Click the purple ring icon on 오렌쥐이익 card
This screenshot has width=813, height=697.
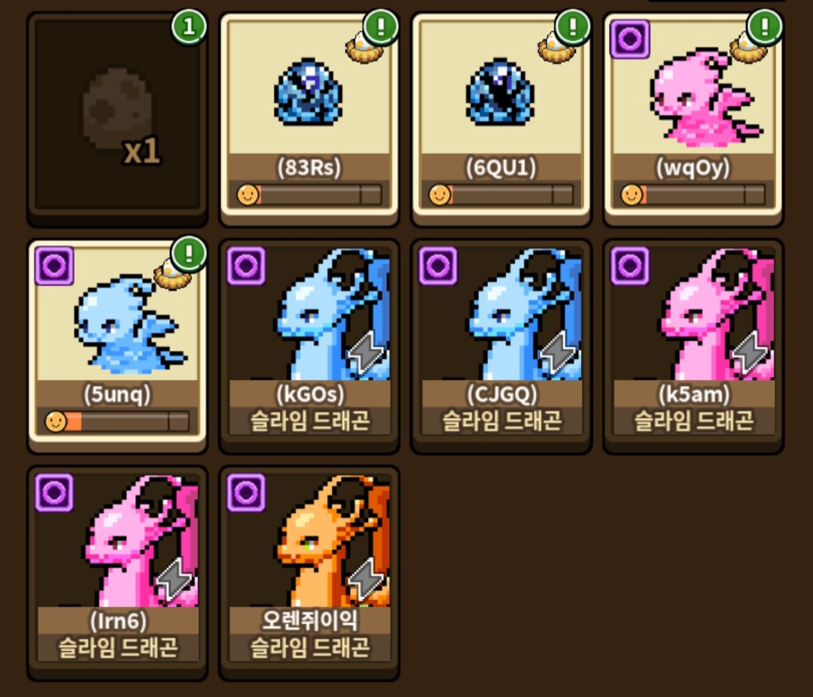pos(246,493)
